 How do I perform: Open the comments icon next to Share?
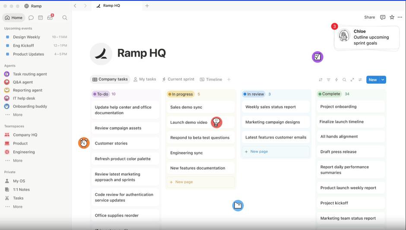click(x=382, y=17)
